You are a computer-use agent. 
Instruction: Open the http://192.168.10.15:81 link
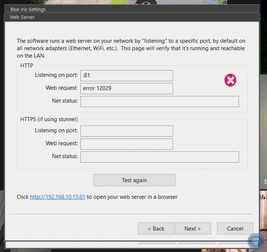58,197
